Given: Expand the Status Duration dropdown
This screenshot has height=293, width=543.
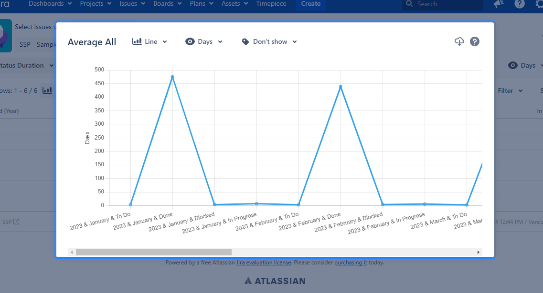Looking at the screenshot, I should click(x=29, y=65).
